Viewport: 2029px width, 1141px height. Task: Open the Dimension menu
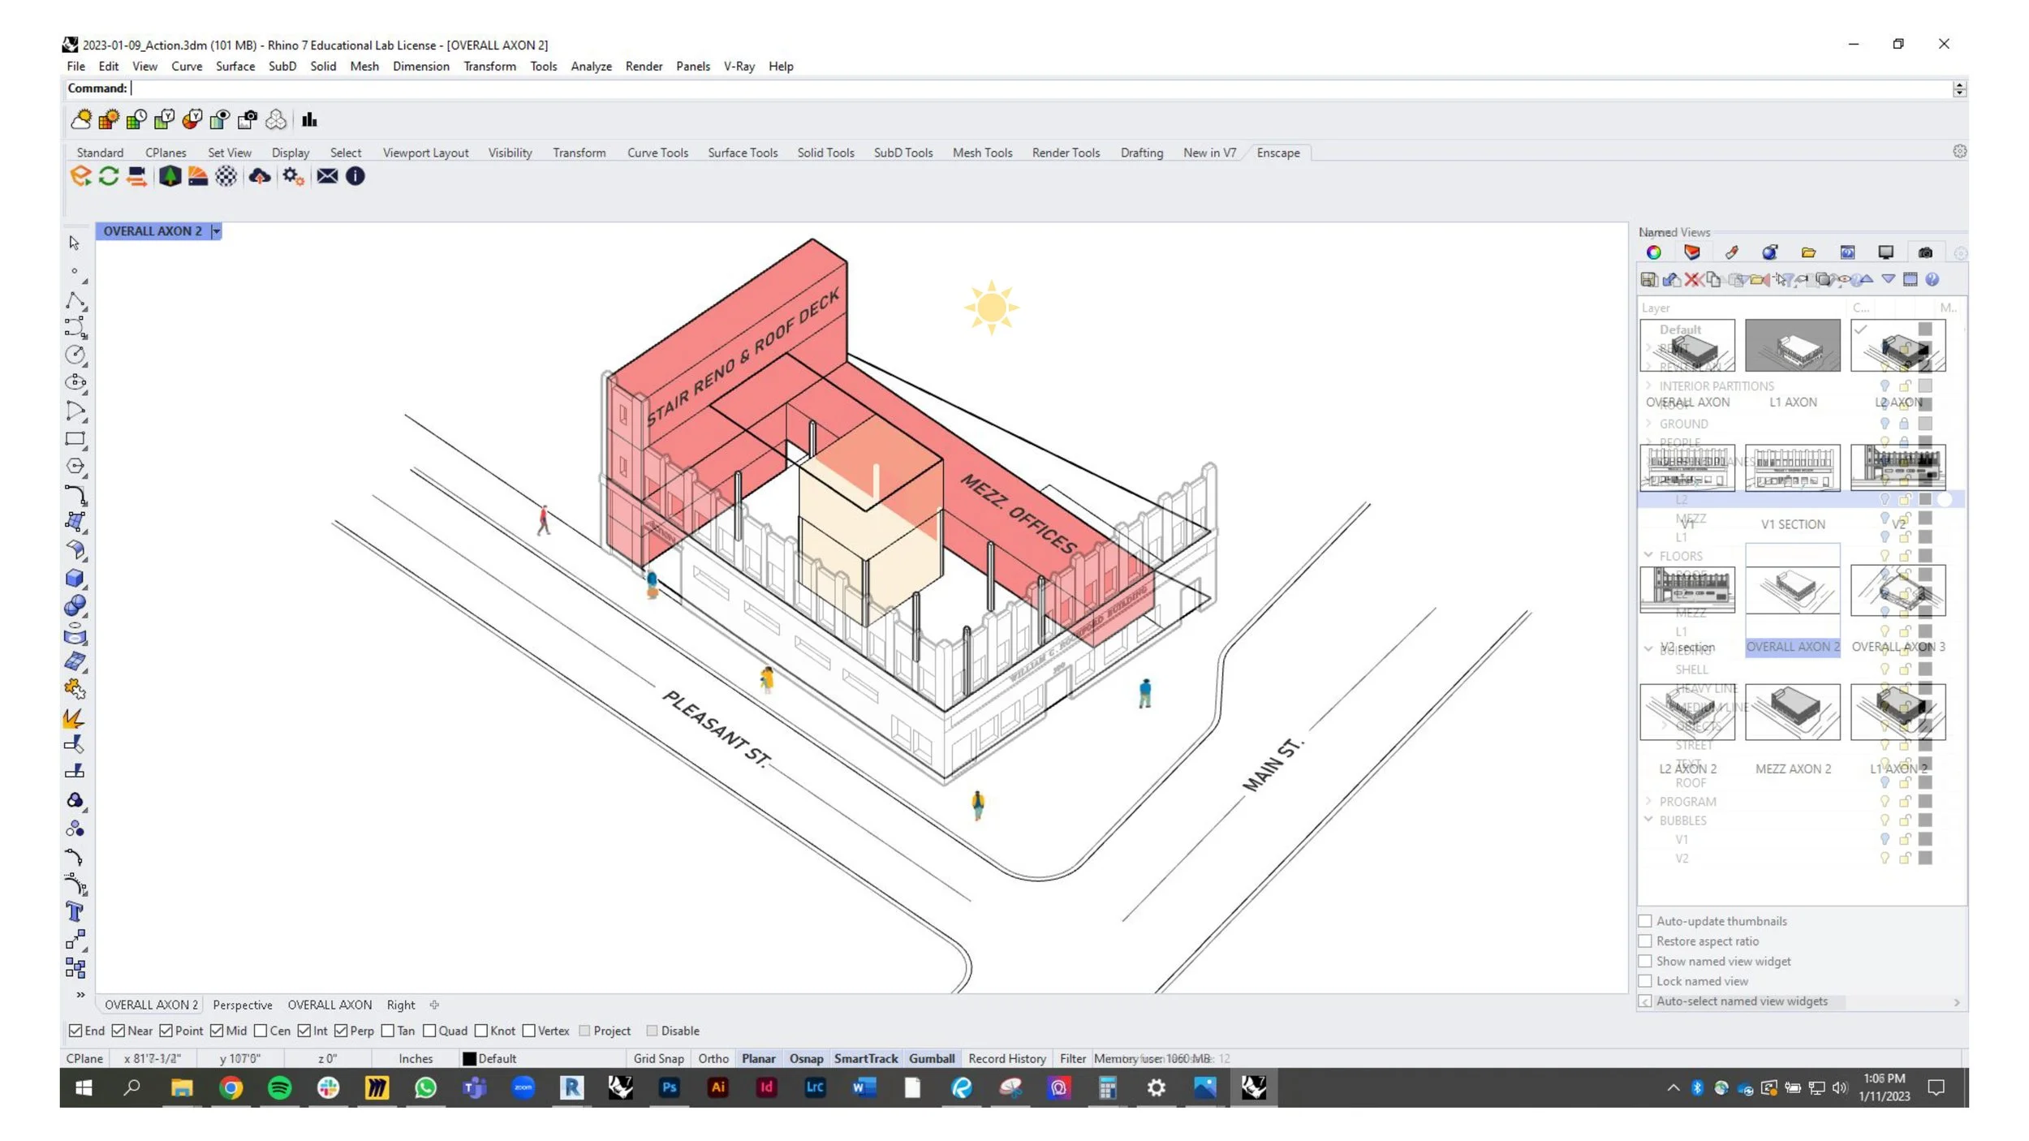click(x=420, y=67)
